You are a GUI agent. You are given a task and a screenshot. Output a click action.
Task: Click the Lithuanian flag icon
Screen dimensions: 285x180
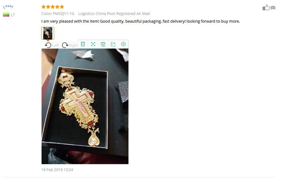(6, 15)
